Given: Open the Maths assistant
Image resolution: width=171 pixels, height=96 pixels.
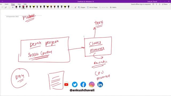Looking at the screenshot, I should pyautogui.click(x=113, y=7).
